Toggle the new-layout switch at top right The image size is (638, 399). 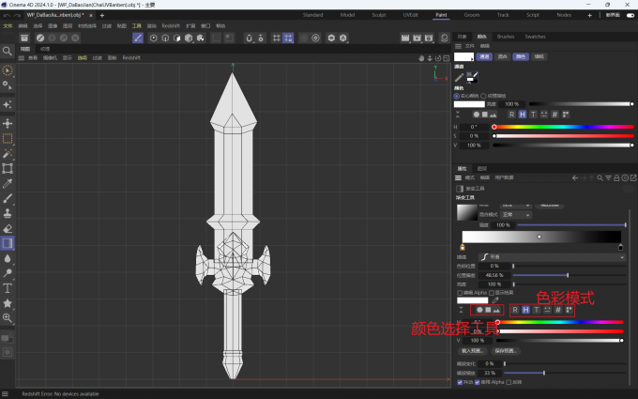pos(630,15)
